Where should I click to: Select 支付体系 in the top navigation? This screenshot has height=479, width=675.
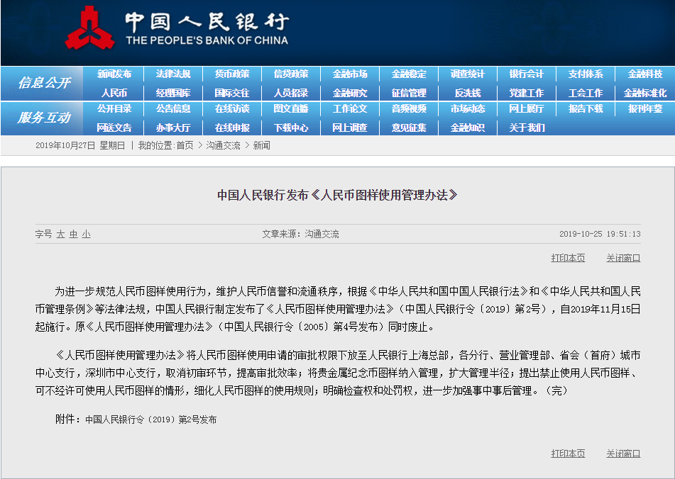tap(586, 74)
